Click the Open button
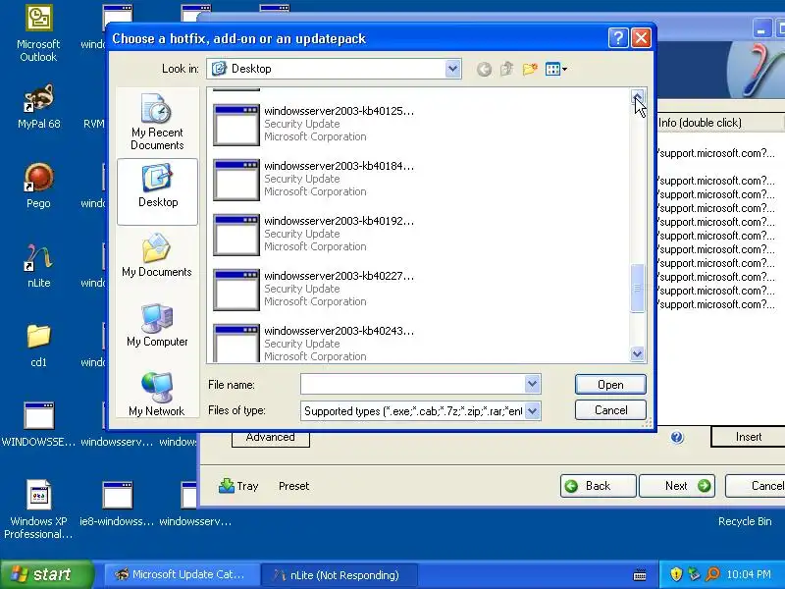The image size is (785, 589). 610,385
